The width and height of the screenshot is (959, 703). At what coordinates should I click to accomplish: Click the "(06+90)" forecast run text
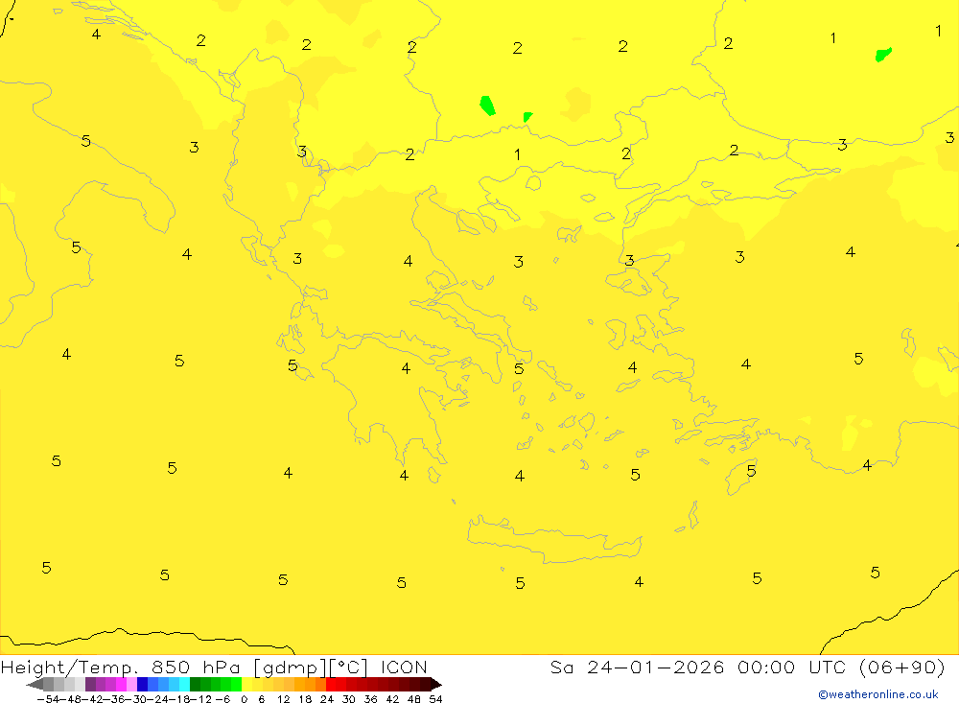tap(902, 667)
